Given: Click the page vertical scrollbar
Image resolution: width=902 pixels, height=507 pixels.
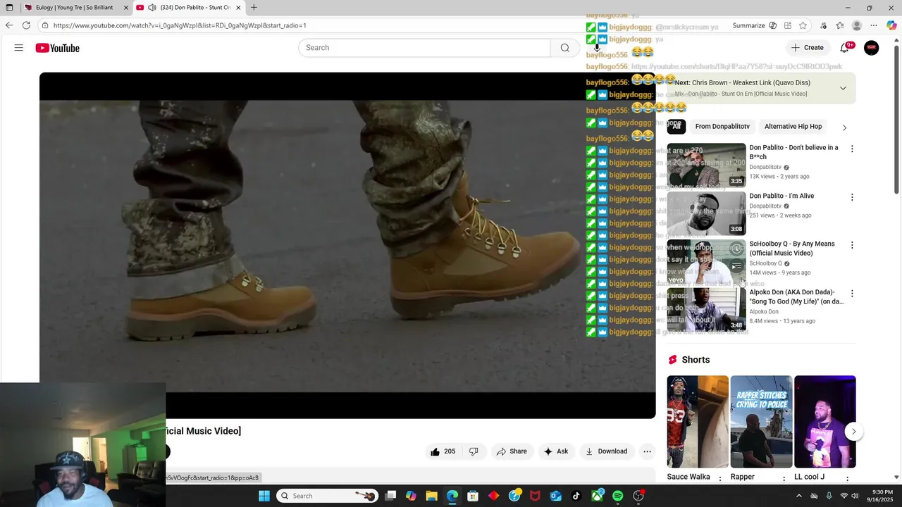Looking at the screenshot, I should (896, 120).
